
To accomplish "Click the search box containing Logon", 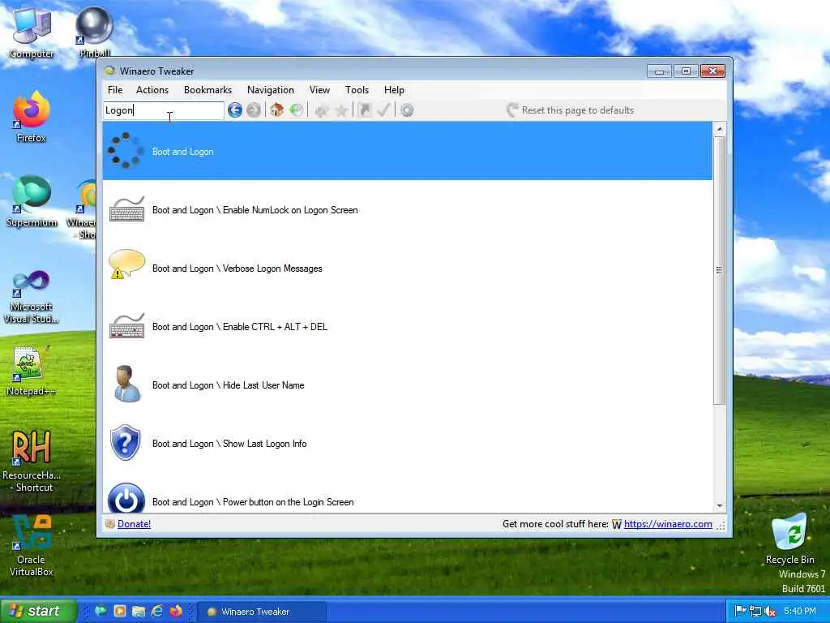I will (163, 110).
